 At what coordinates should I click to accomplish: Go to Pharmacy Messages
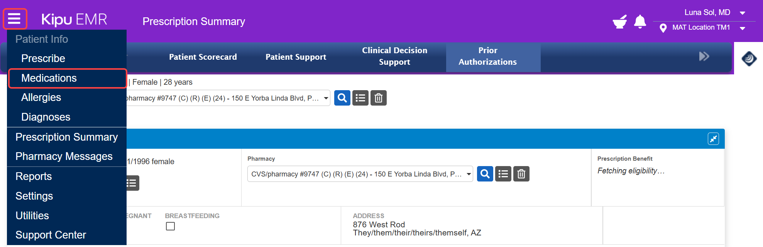(x=64, y=156)
